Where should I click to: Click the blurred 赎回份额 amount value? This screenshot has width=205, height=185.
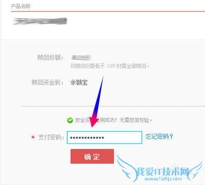point(81,58)
